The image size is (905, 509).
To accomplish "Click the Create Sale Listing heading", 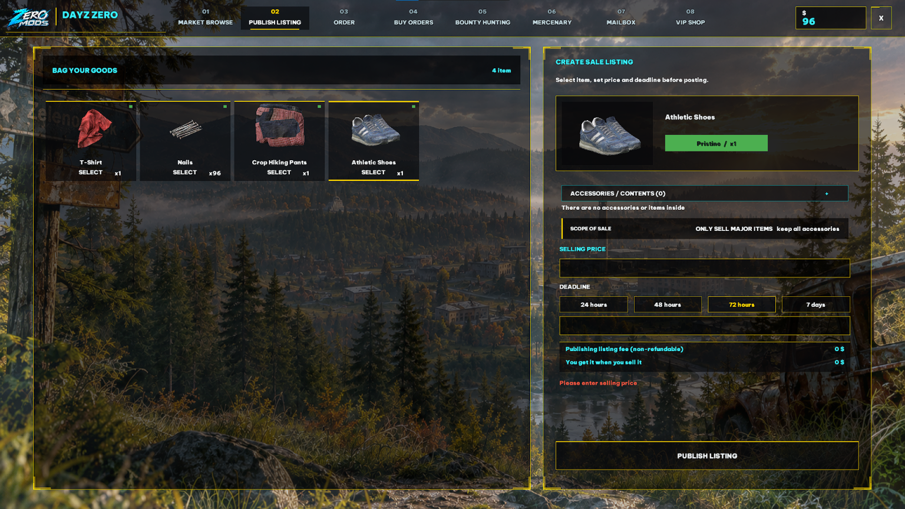I will pyautogui.click(x=594, y=62).
